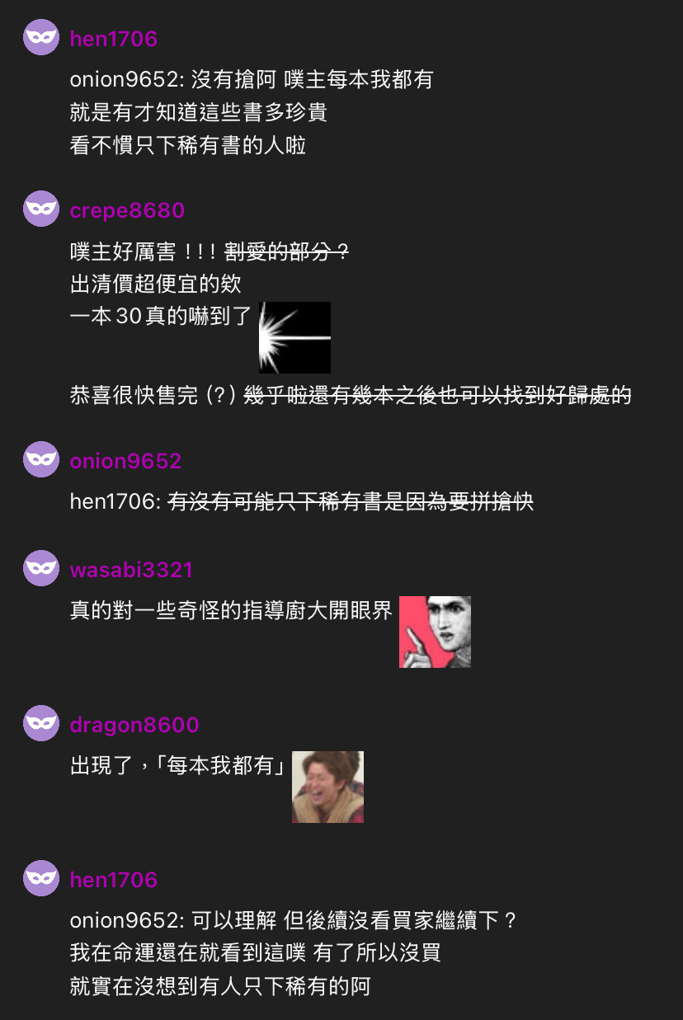Viewport: 683px width, 1020px height.
Task: Open the white flash sticker image
Action: pyautogui.click(x=294, y=337)
